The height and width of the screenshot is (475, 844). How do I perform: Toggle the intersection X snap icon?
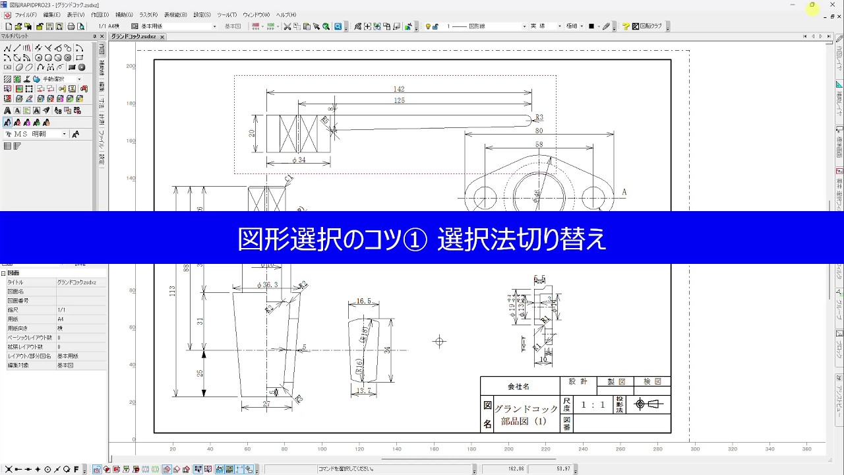(x=9, y=470)
